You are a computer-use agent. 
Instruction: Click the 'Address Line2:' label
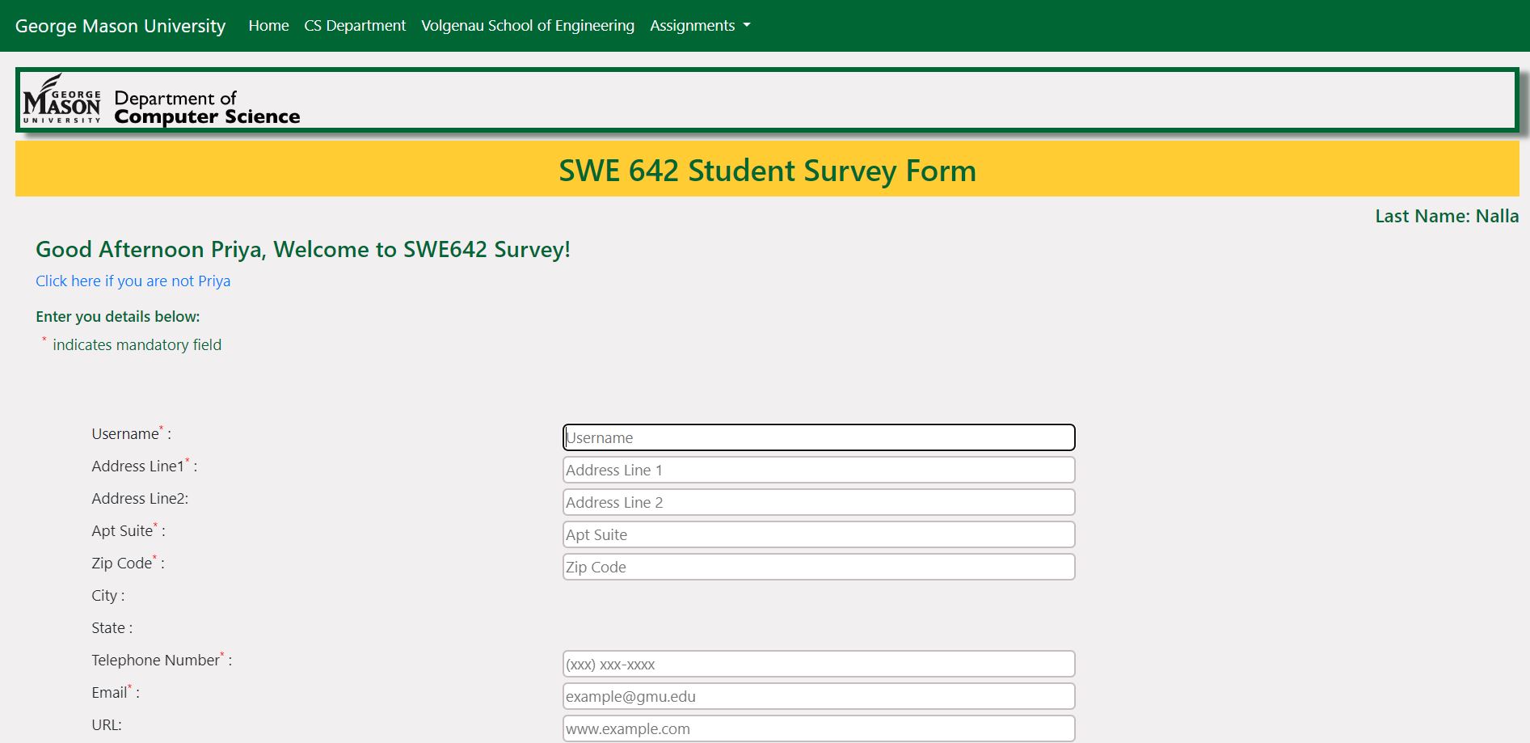tap(140, 498)
